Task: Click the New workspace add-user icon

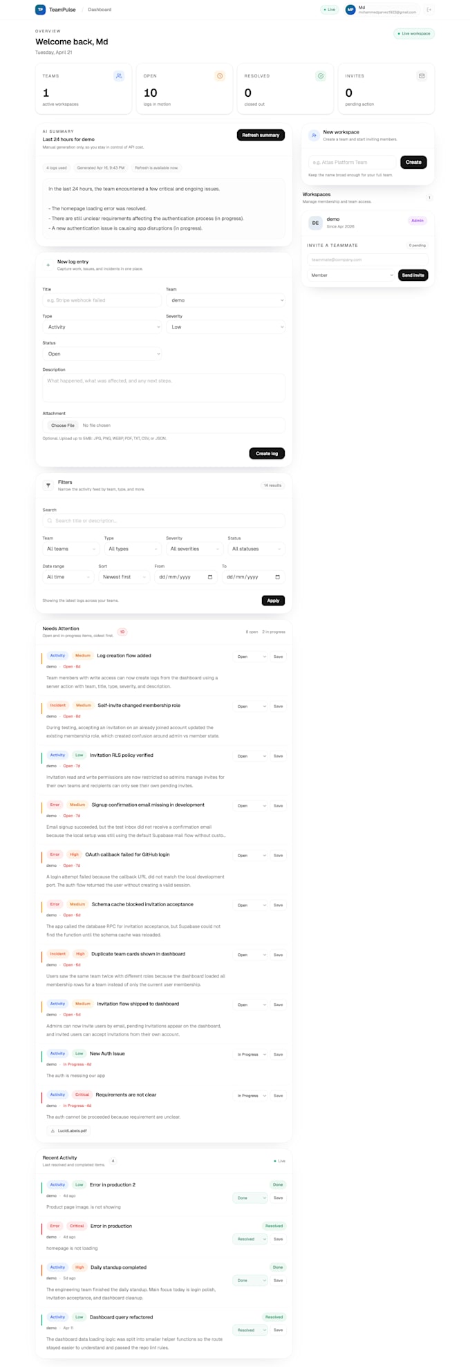Action: 314,136
